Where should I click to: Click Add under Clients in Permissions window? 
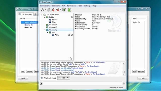pyautogui.click(x=134, y=71)
